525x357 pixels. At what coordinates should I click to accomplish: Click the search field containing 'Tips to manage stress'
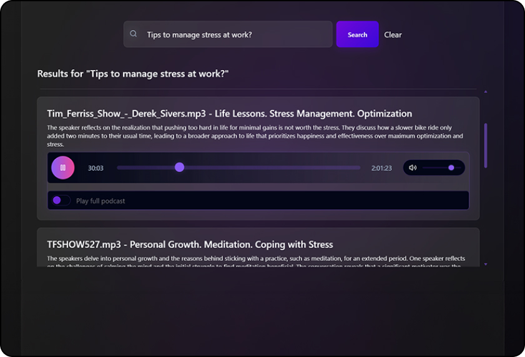point(228,34)
